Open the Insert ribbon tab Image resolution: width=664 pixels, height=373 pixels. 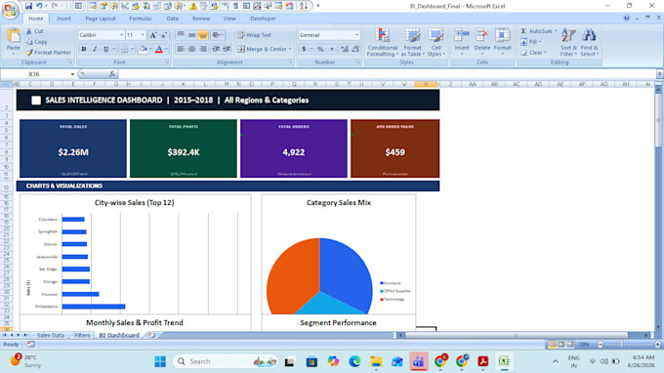[63, 19]
